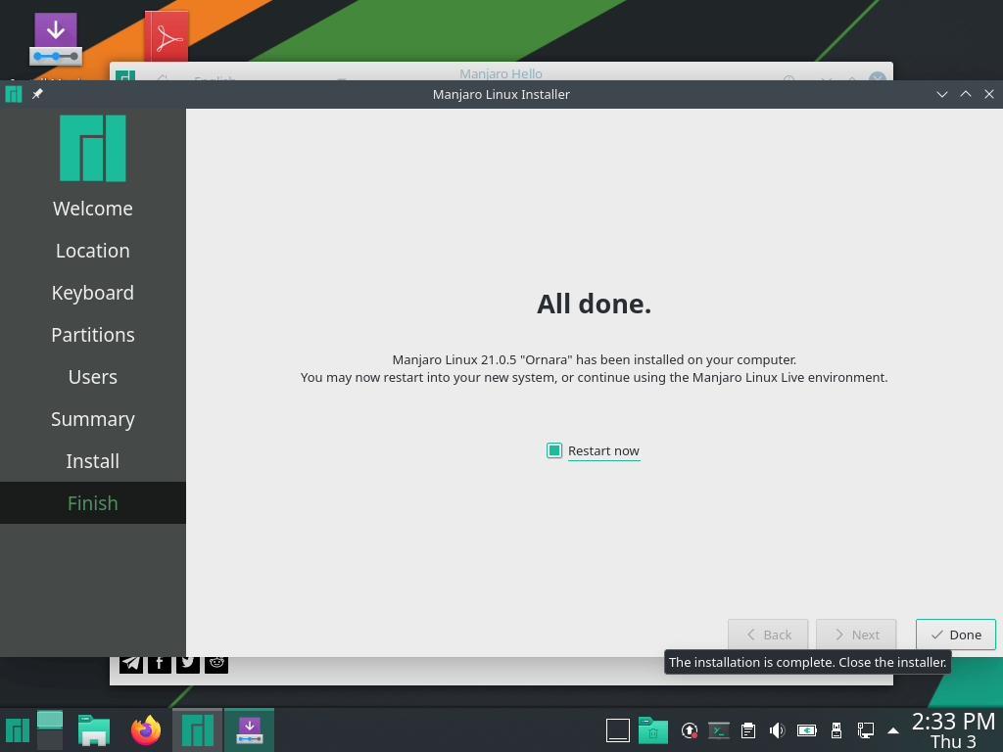Select the highlighted Finish step

tap(93, 503)
